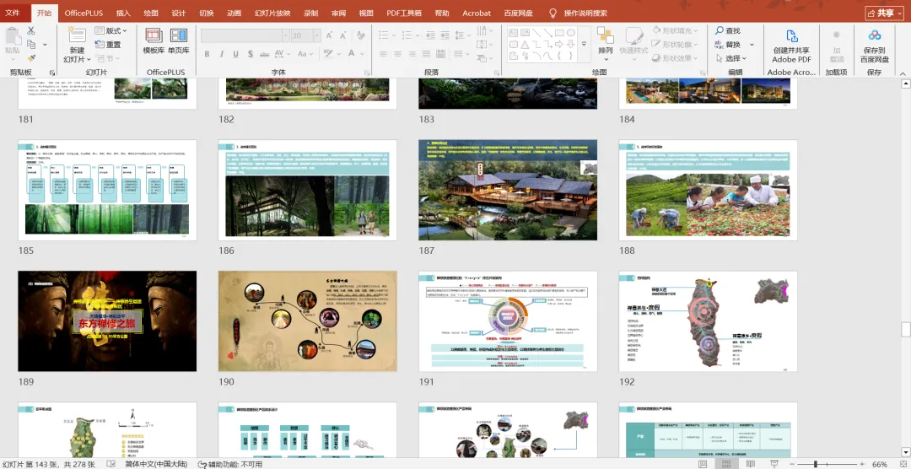This screenshot has height=469, width=911.
Task: Switch to the 插入 Insert tab
Action: pos(123,13)
